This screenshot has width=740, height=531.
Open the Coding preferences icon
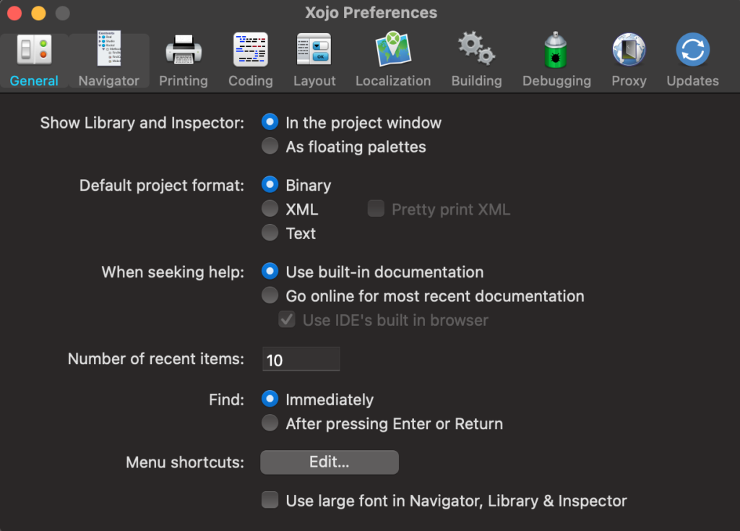coord(251,50)
